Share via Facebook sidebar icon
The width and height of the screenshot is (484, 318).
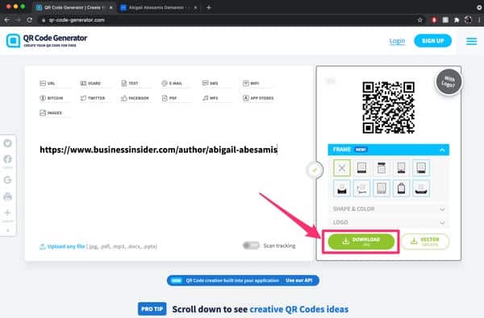point(8,159)
